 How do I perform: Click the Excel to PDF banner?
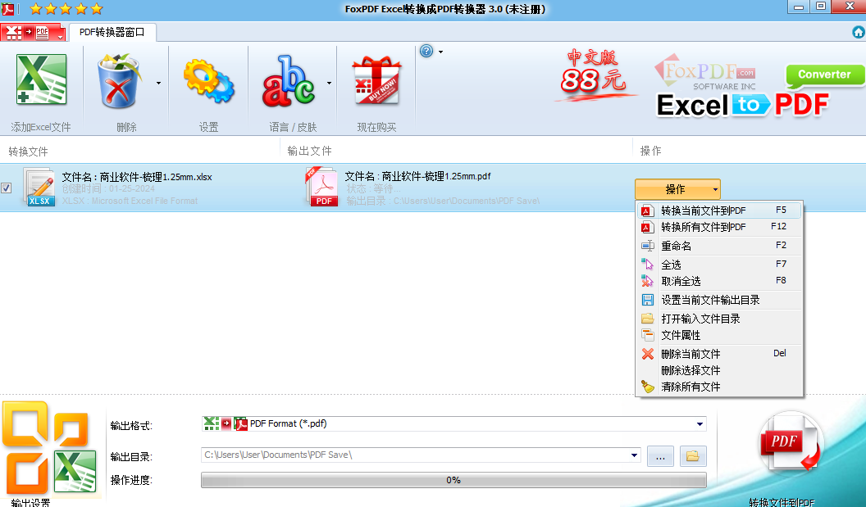(x=742, y=105)
